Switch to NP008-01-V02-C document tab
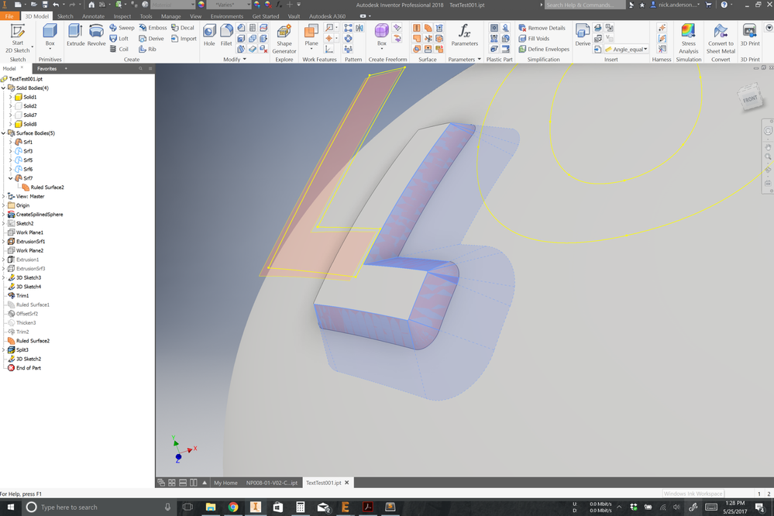This screenshot has width=774, height=516. point(271,483)
